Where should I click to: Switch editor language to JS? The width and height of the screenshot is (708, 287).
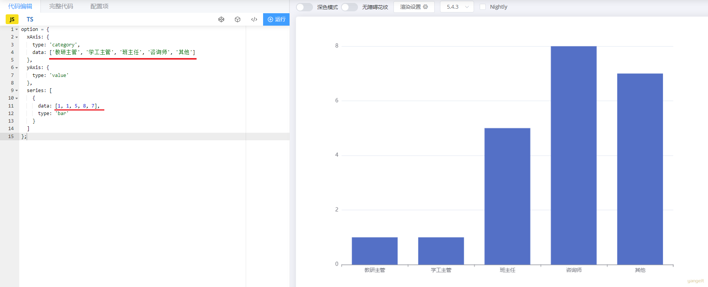tap(12, 19)
